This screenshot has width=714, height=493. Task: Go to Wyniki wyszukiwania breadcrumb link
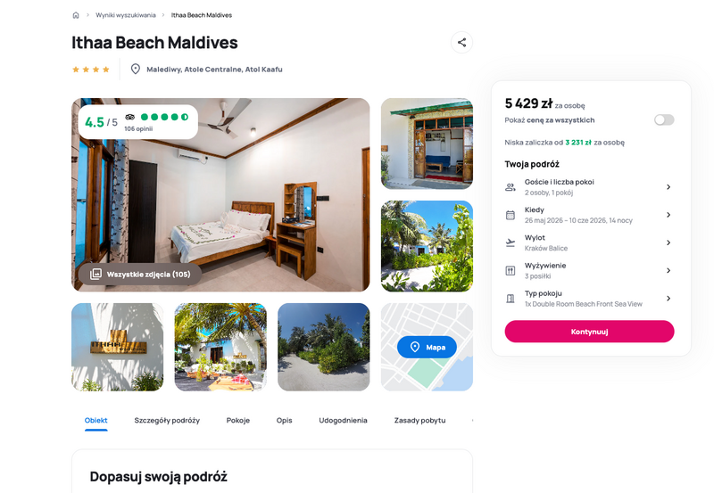pos(126,15)
